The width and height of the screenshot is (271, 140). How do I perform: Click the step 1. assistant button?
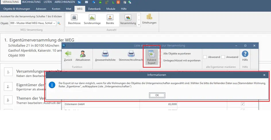click(8, 72)
